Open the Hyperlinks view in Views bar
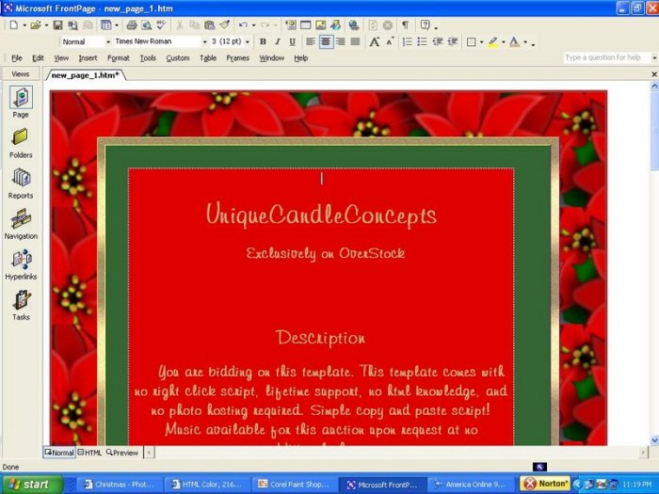Screen dimensions: 659x494 21,265
